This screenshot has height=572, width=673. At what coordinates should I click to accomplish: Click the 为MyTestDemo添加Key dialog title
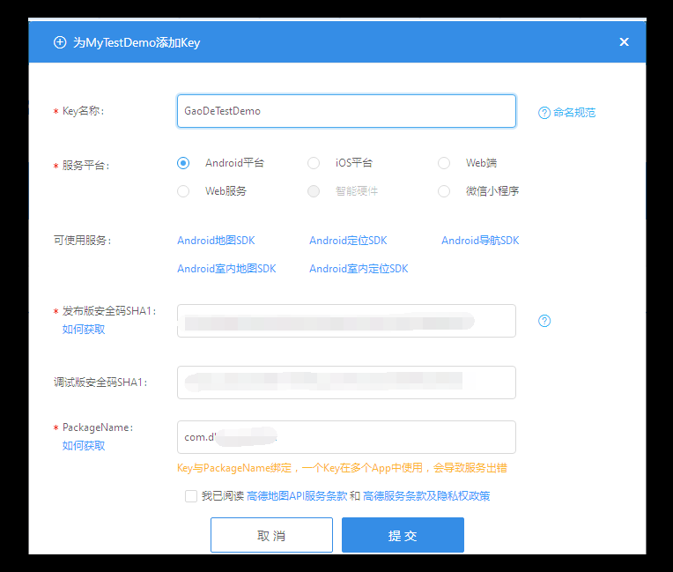137,42
